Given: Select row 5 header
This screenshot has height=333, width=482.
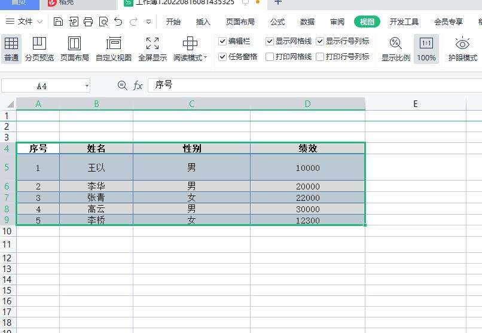Looking at the screenshot, I should tap(8, 167).
